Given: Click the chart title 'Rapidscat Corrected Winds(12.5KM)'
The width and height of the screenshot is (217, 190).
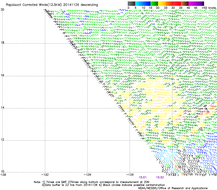Looking at the screenshot, I should [x=34, y=5].
